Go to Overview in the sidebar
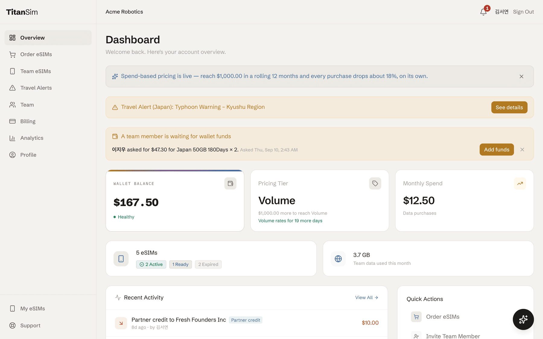 pos(48,38)
